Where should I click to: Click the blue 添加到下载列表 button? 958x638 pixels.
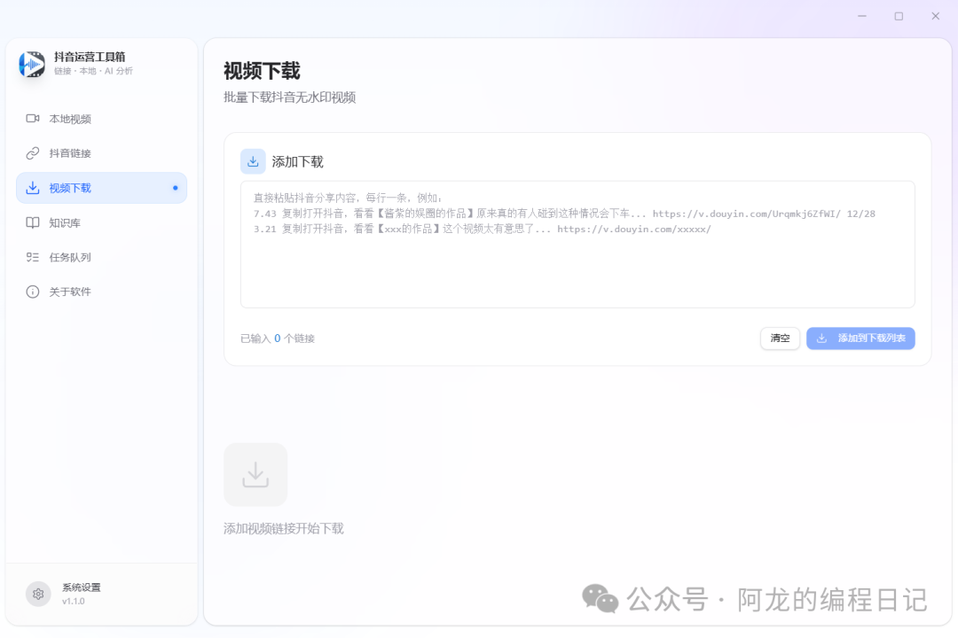[x=860, y=338]
